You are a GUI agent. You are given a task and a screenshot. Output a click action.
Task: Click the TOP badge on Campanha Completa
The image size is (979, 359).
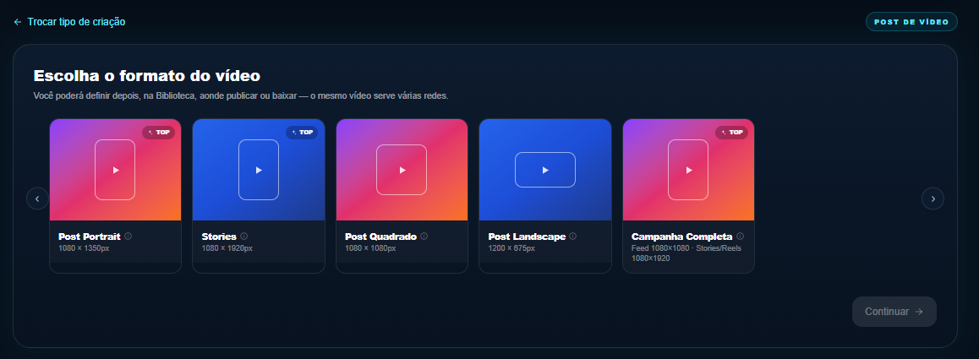pos(732,133)
